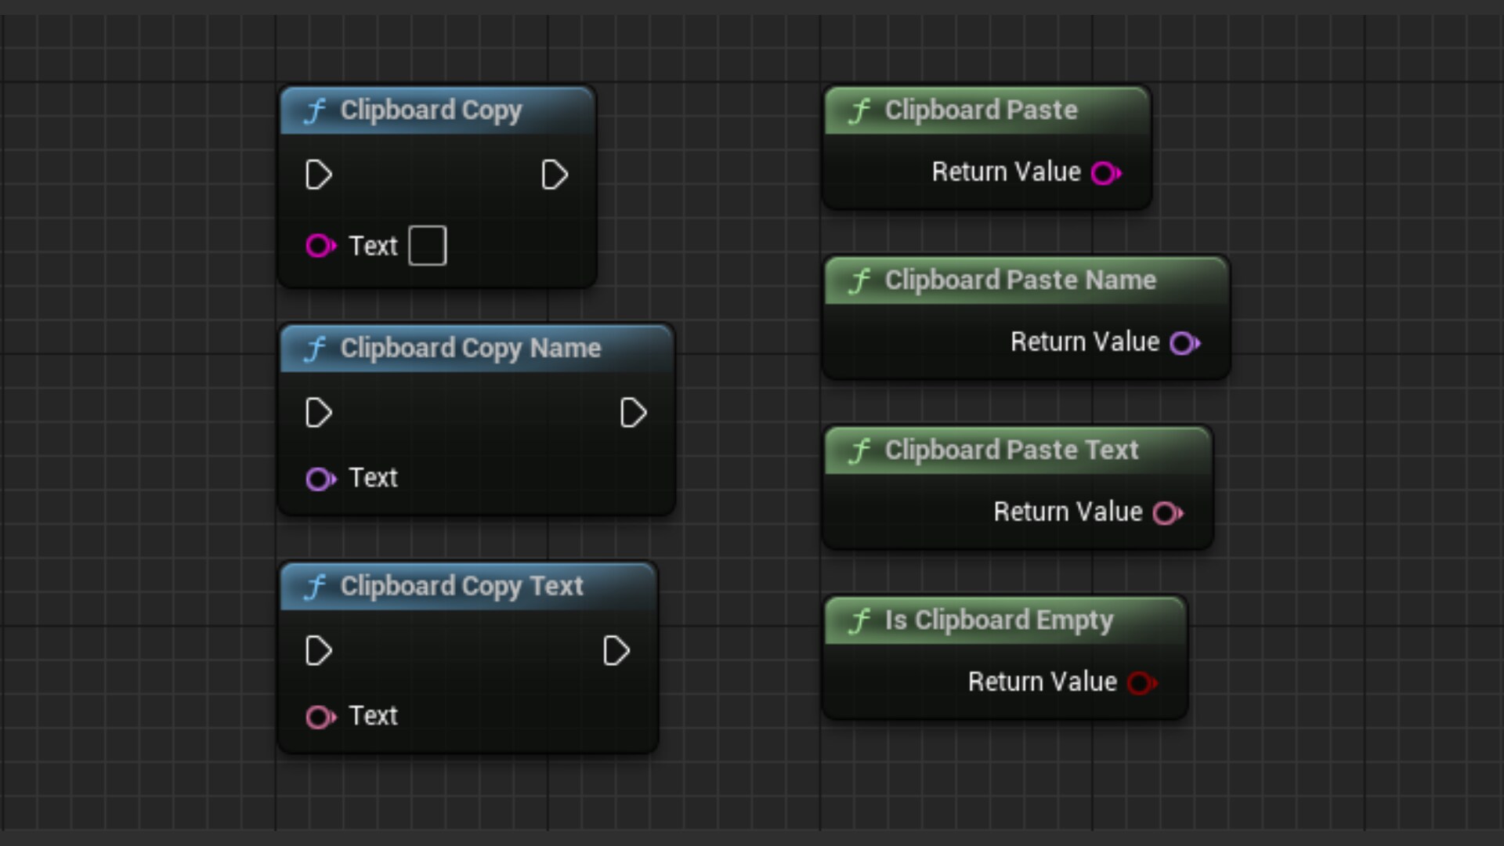Screen dimensions: 1504x846
Task: Click the Return Value pin on Clipboard Paste Text
Action: (1168, 512)
